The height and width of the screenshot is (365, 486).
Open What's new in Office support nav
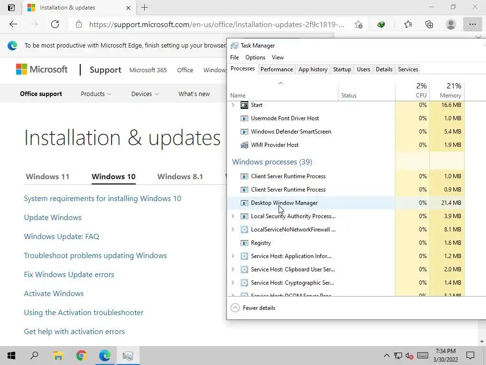click(194, 94)
